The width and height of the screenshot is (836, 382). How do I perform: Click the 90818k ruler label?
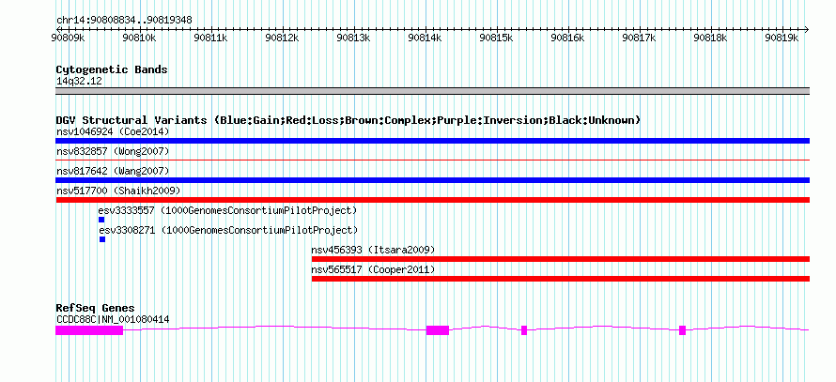pos(711,38)
